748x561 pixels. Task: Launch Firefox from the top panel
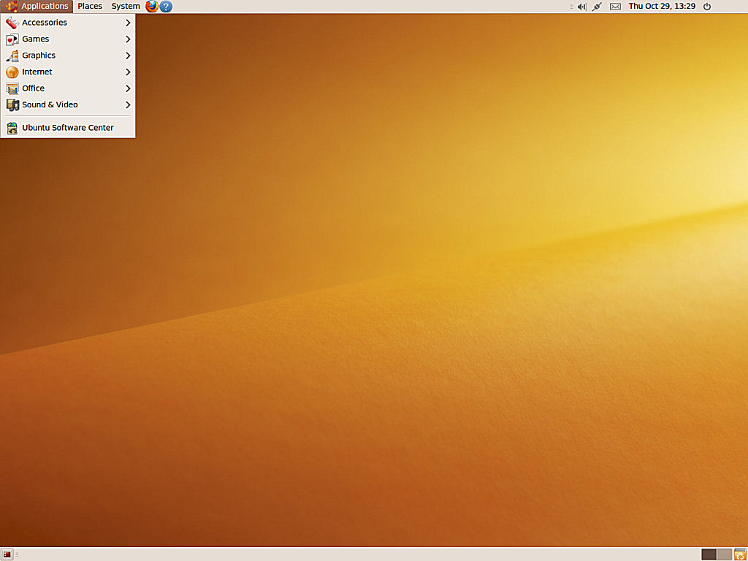coord(151,7)
